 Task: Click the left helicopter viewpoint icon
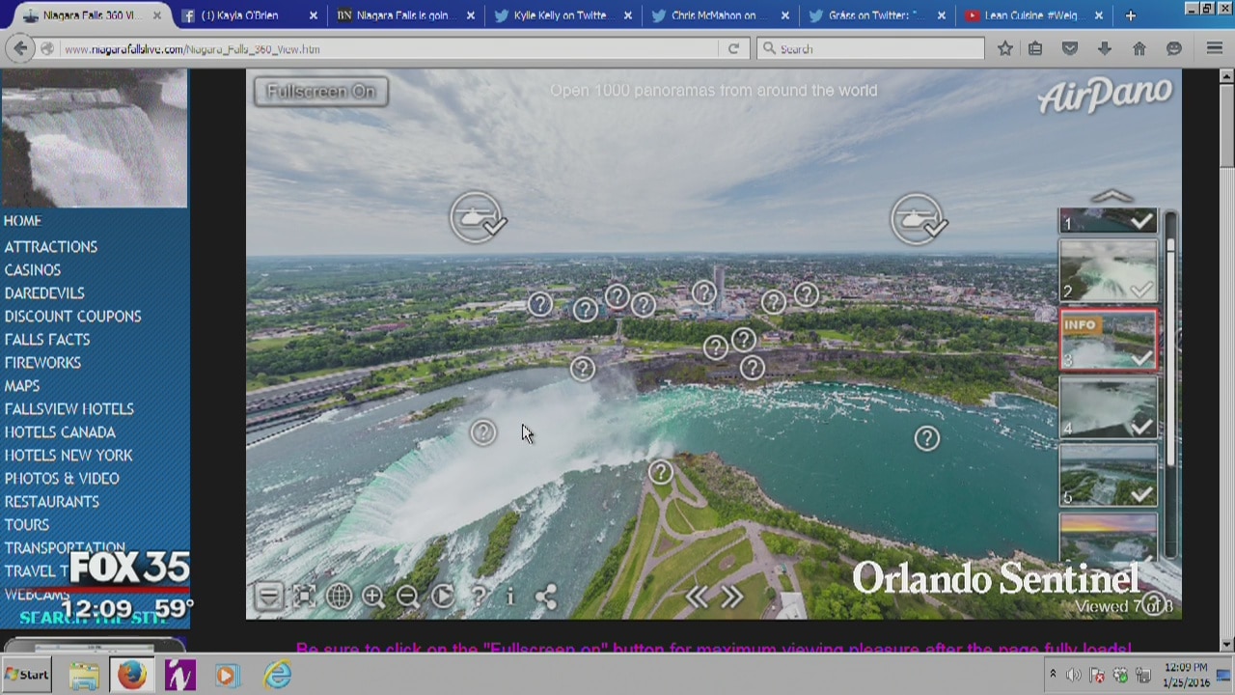tap(477, 218)
